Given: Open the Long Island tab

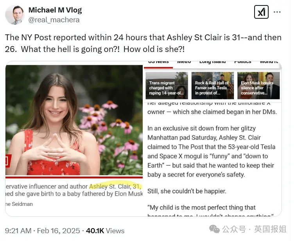Looking at the screenshot, I should [213, 62].
